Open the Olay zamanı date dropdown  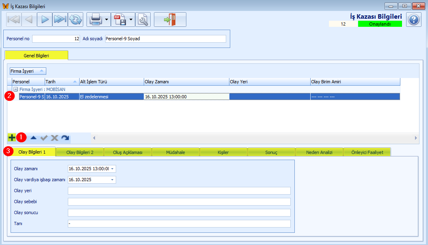coord(112,169)
